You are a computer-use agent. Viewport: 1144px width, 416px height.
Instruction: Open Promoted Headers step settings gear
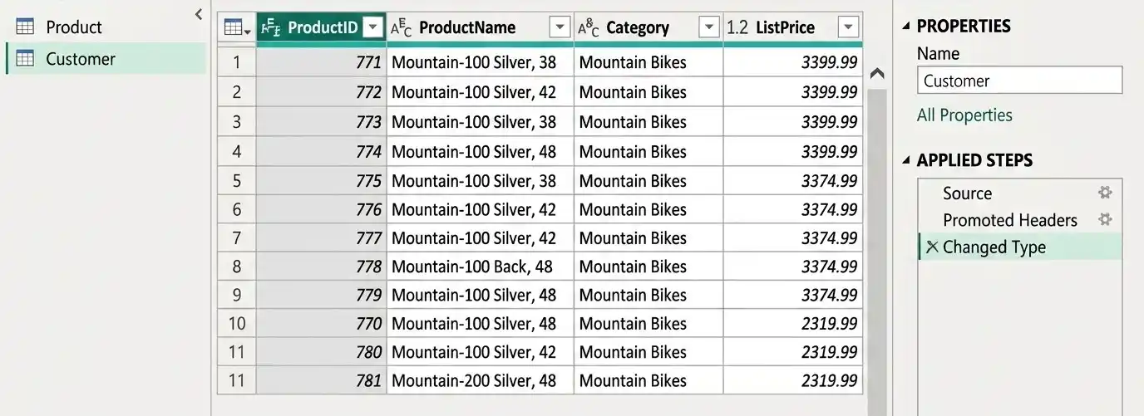1105,220
